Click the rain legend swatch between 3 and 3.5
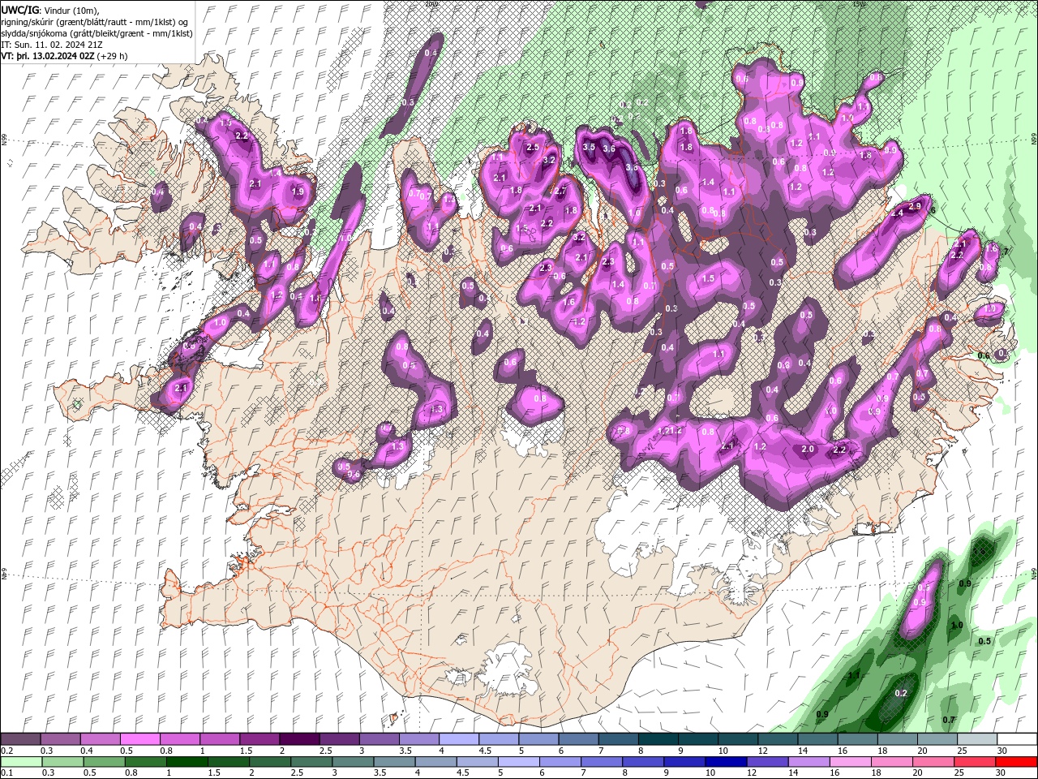Screen dimensions: 1038x779 point(354,762)
